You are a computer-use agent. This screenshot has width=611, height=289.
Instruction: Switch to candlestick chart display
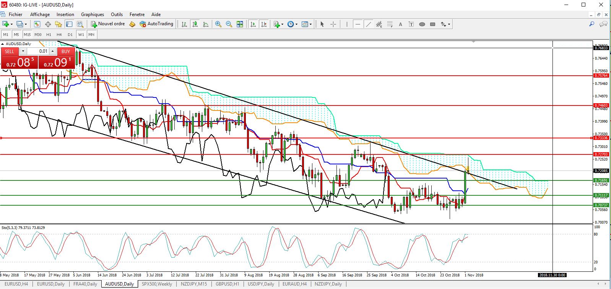point(195,24)
